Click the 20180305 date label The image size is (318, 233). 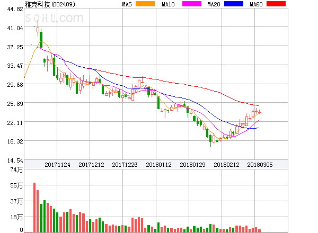click(260, 165)
